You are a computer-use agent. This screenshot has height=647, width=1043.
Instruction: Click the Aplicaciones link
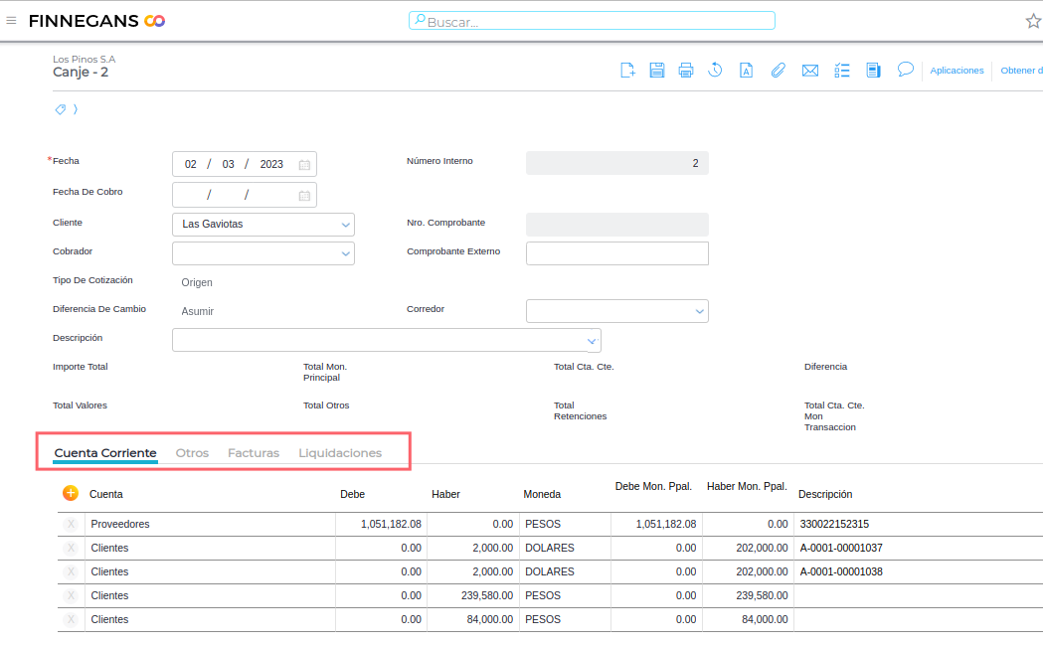[956, 71]
